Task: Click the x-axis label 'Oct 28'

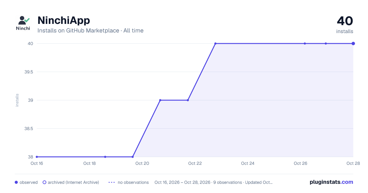Action: [x=353, y=163]
